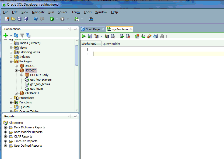This screenshot has height=159, width=224.
Task: Click the Autotrace icon
Action: (107, 36)
